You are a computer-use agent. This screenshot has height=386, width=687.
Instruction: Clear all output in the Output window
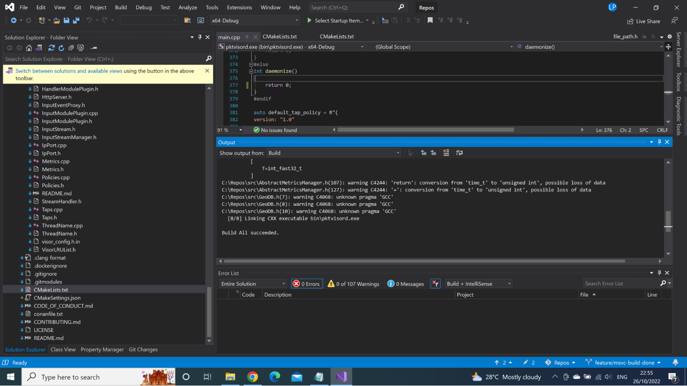click(x=446, y=153)
